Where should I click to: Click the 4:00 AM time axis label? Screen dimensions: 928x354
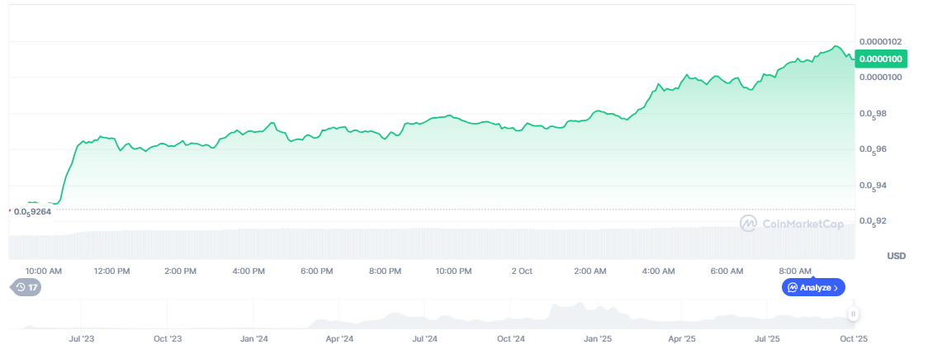[658, 271]
